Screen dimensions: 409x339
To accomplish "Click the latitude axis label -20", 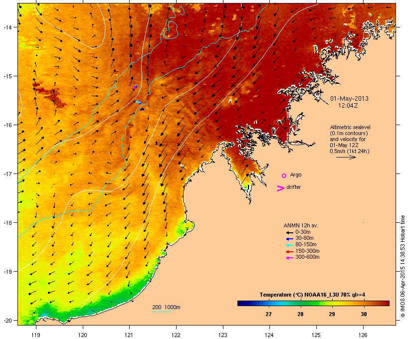I will tap(7, 321).
